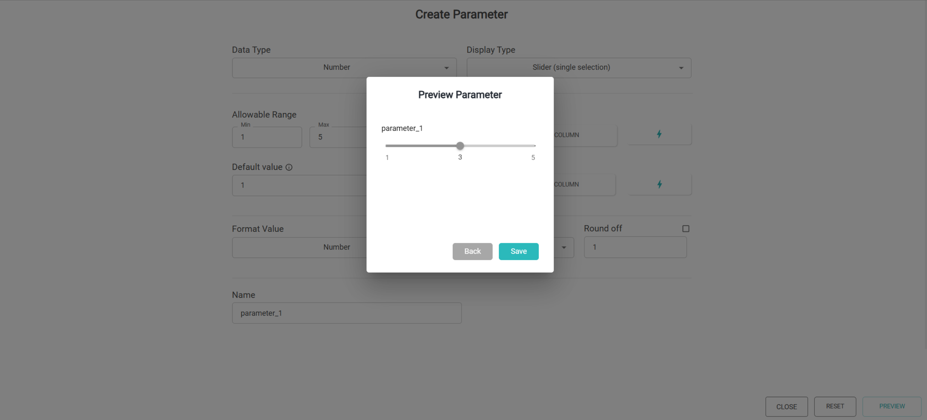Click the slider handle at value 3
Screen dimensions: 927x420
point(460,146)
